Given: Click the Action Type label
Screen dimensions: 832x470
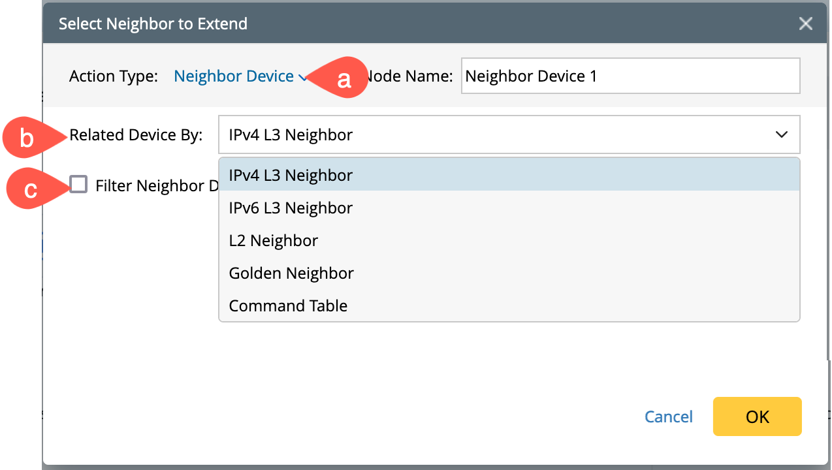Looking at the screenshot, I should 114,76.
